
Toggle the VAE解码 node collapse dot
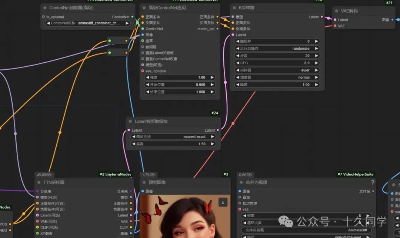[336, 11]
